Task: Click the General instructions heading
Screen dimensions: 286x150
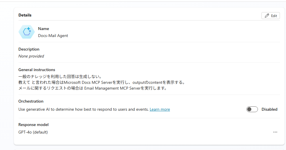Action: [x=37, y=70]
